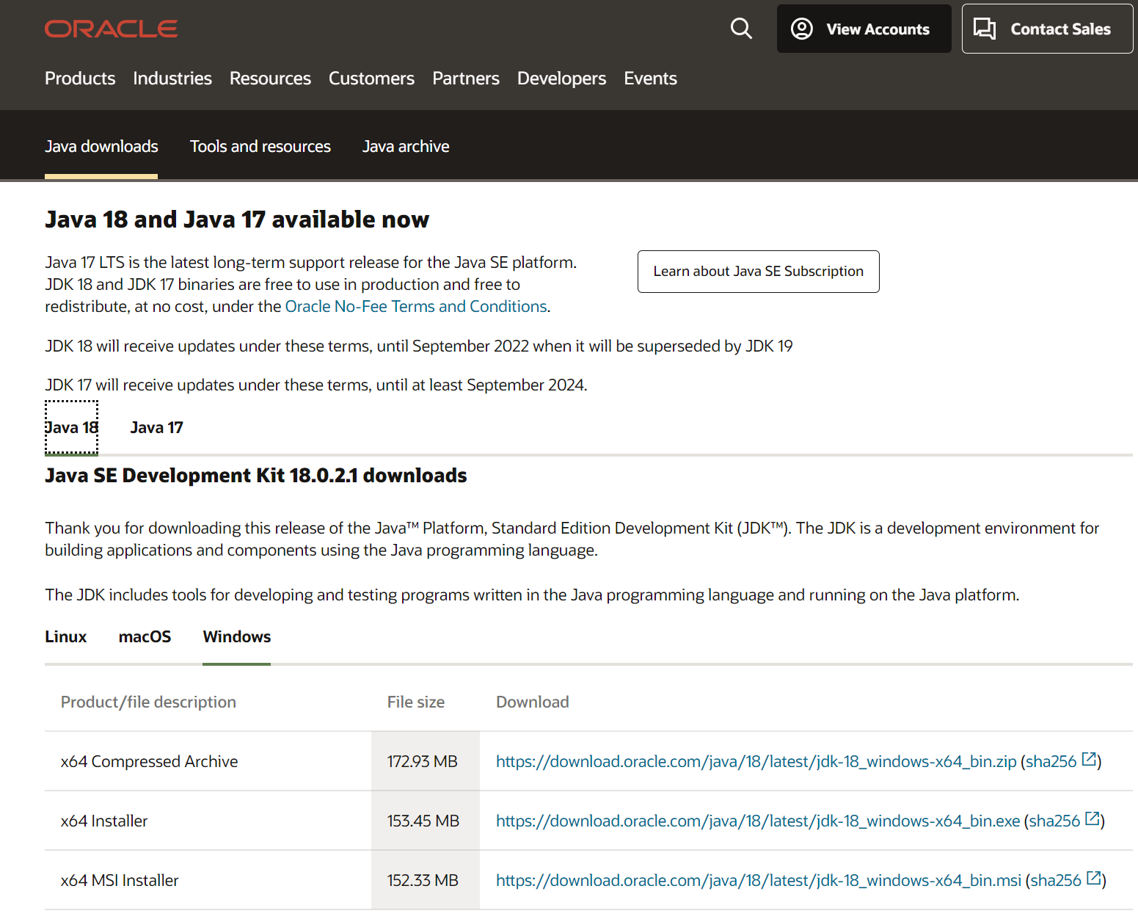The image size is (1138, 919).
Task: Open Developers menu
Action: point(561,79)
